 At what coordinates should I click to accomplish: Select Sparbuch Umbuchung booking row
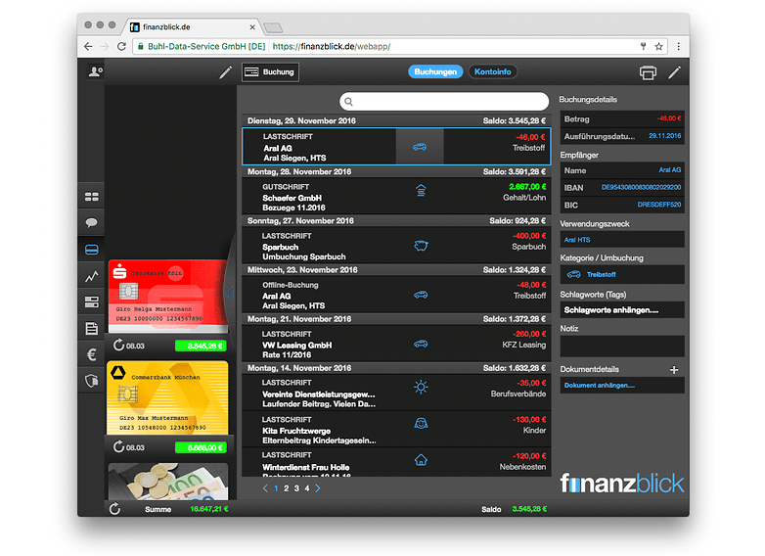click(x=396, y=246)
